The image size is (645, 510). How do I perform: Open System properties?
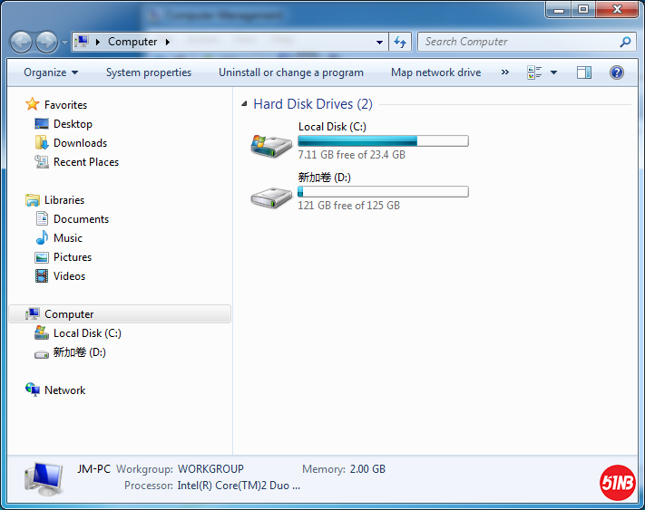[149, 72]
